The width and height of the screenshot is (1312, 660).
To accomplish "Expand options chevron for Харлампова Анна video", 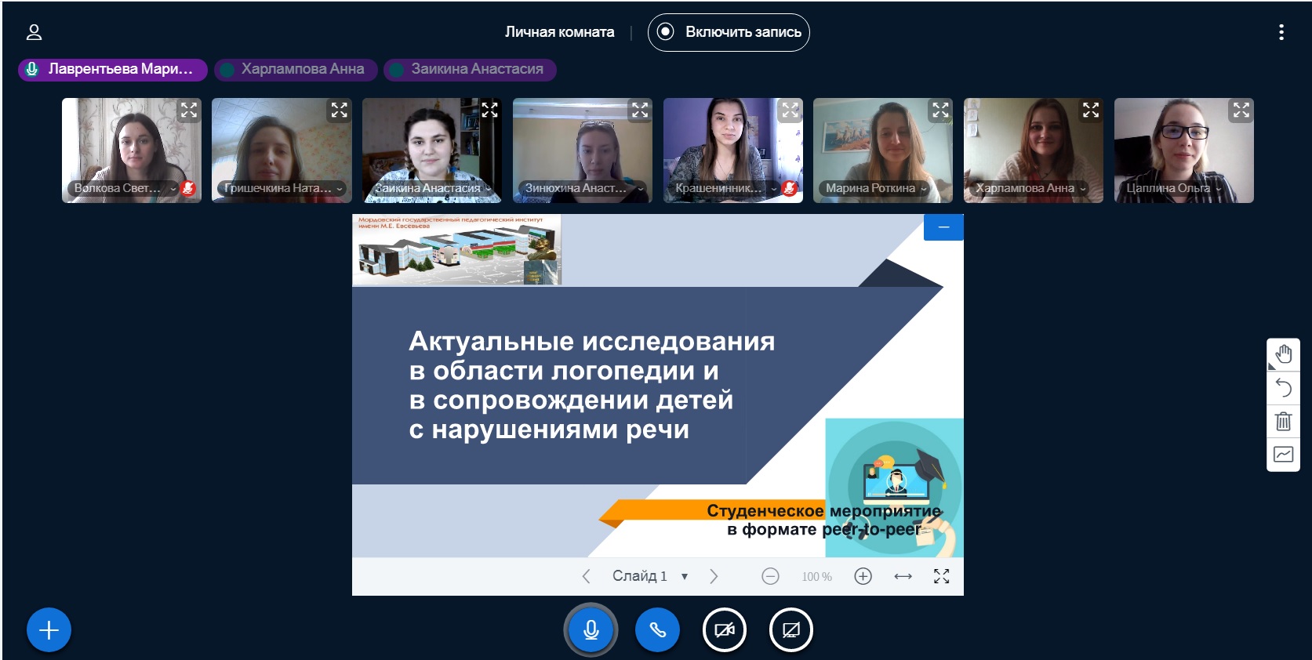I will [1083, 189].
